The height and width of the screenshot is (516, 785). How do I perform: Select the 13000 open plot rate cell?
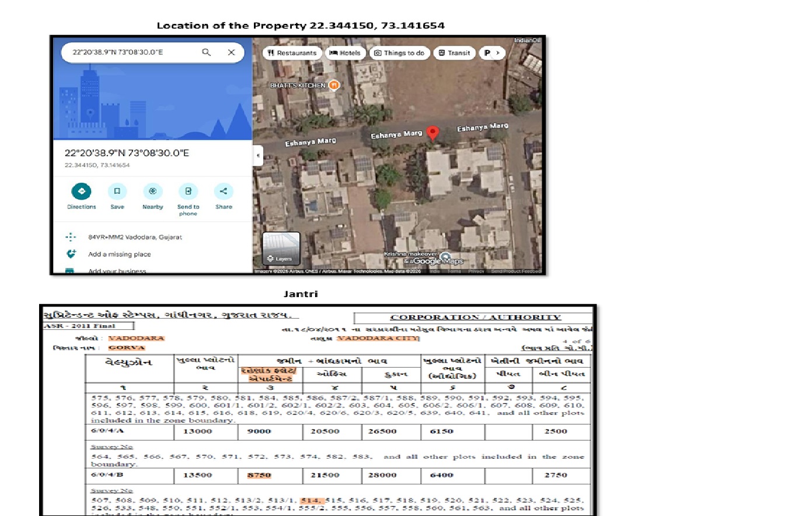(206, 433)
